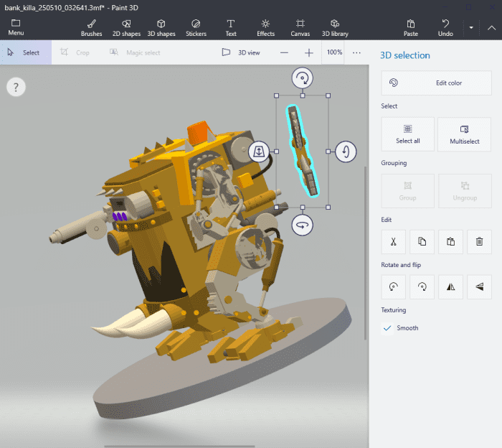The image size is (502, 448).
Task: Expand the history dropdown arrow
Action: (471, 28)
